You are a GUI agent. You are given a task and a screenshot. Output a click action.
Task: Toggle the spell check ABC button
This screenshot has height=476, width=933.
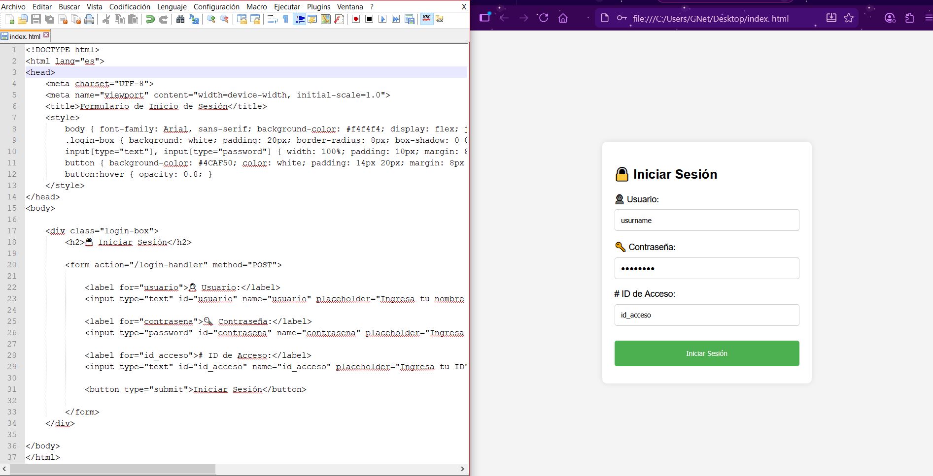pos(427,19)
